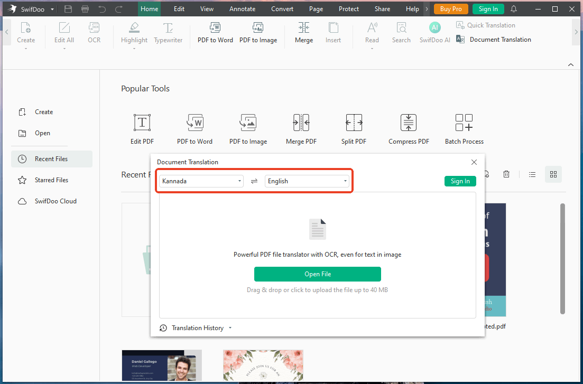Click the Compress PDF tool icon

coord(409,123)
